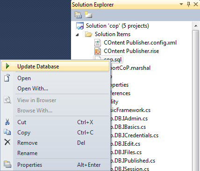Click the COntent Publisher.config.xml file icon
The image size is (200, 171).
point(98,43)
